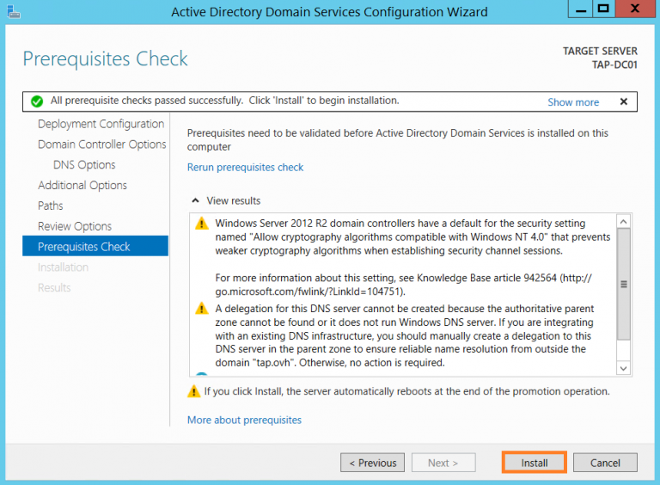Maximize the wizard window

[x=603, y=9]
